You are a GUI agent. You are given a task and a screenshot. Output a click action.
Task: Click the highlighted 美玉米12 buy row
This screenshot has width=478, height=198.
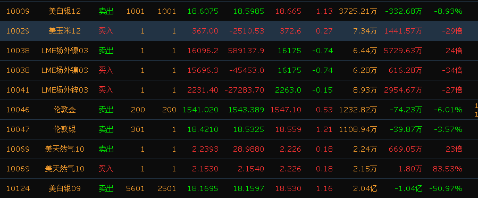point(239,31)
